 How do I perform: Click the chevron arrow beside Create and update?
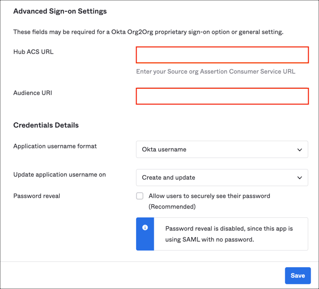click(x=299, y=178)
